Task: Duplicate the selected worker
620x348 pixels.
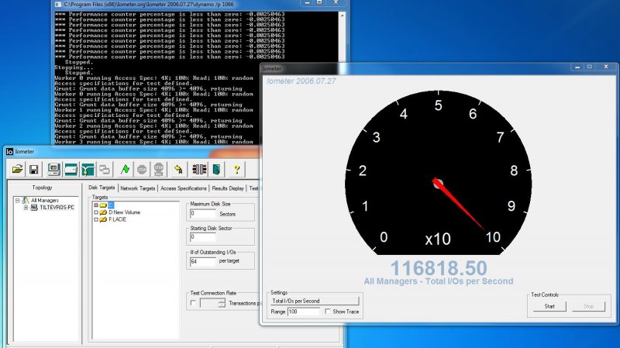Action: [x=105, y=170]
